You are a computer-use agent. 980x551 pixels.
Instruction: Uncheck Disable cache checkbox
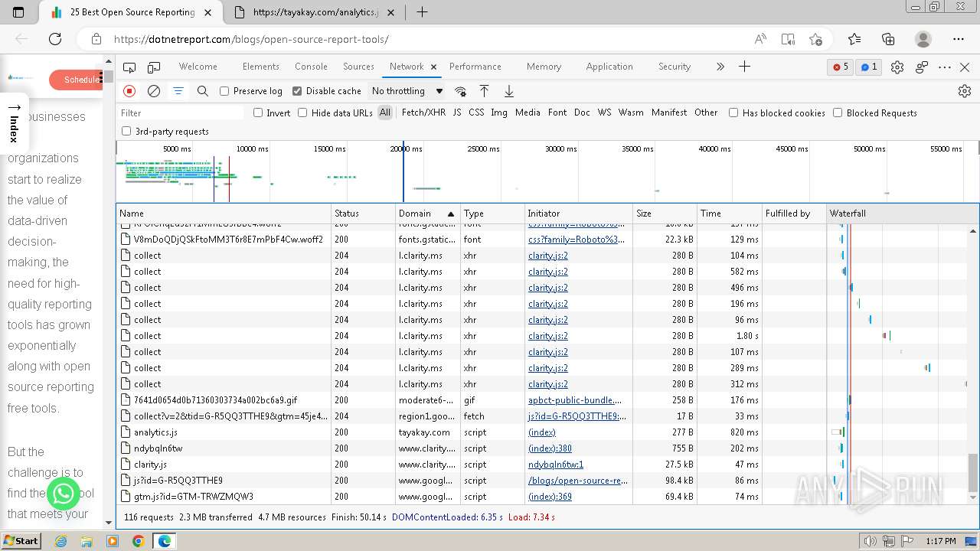coord(297,91)
